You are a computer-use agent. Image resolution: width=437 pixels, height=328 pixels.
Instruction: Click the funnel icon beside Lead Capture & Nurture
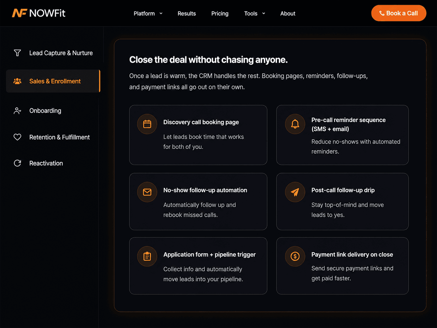tap(18, 53)
